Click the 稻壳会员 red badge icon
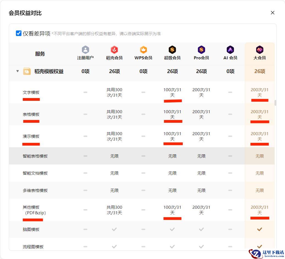285x259 pixels. 114,50
